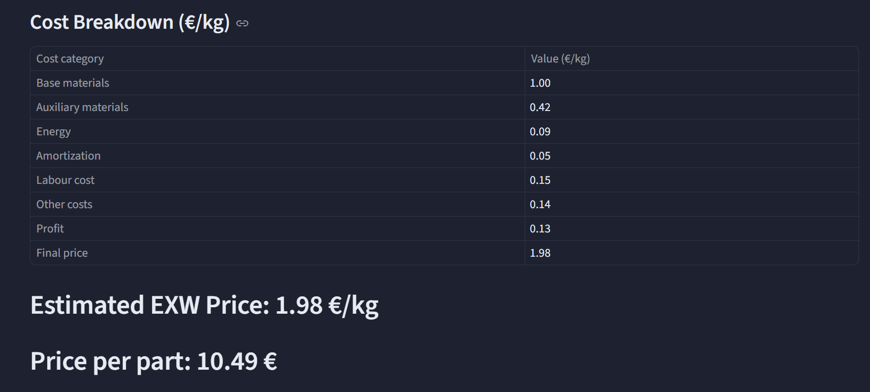870x392 pixels.
Task: Click the Amortization row label
Action: 69,156
